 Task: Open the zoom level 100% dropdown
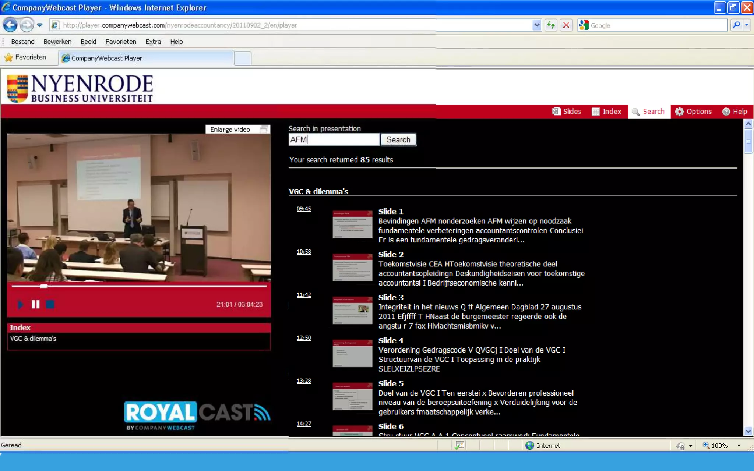click(x=739, y=446)
